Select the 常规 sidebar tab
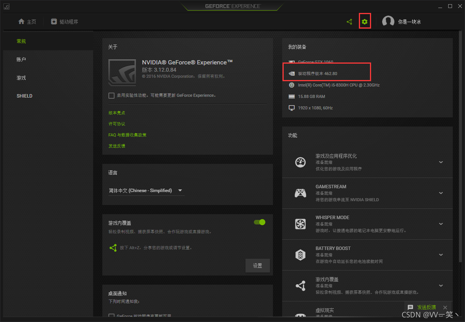The width and height of the screenshot is (465, 322). pyautogui.click(x=48, y=41)
